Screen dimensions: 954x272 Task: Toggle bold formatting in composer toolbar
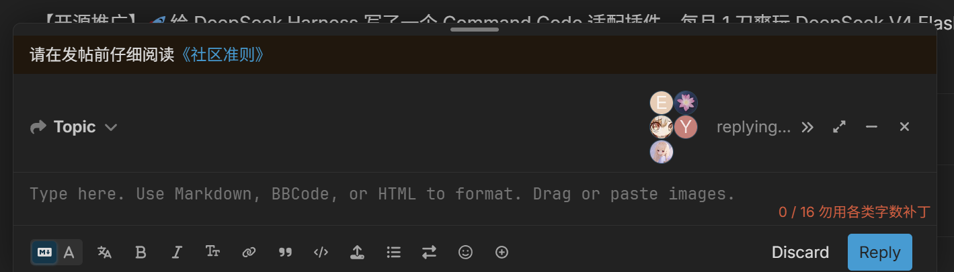[x=141, y=253]
